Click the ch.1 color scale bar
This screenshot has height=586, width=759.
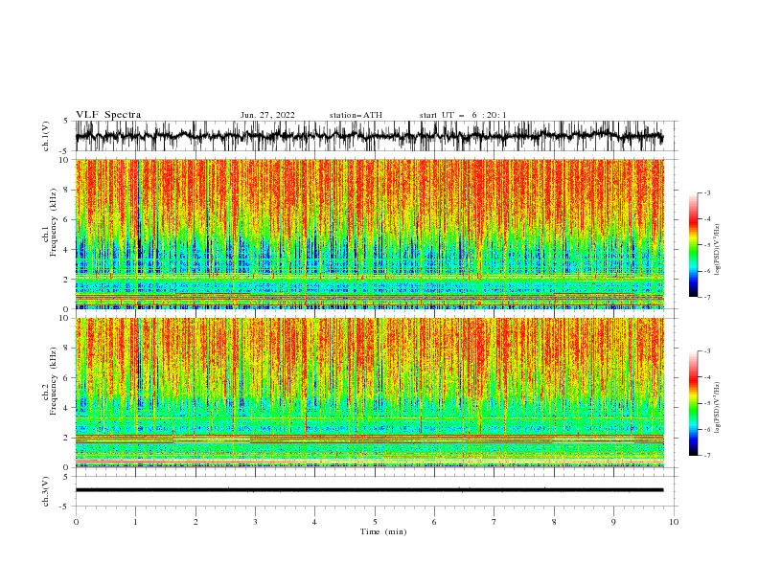pyautogui.click(x=694, y=245)
